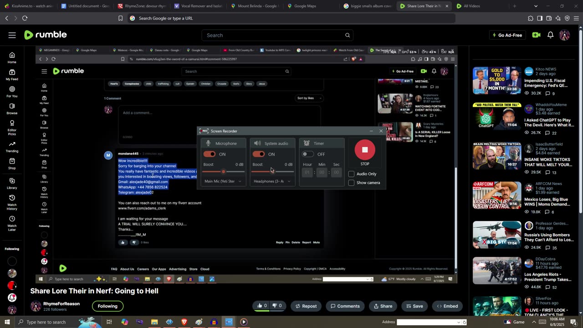Switch to the biggie smalls album cover tab

pos(368,6)
